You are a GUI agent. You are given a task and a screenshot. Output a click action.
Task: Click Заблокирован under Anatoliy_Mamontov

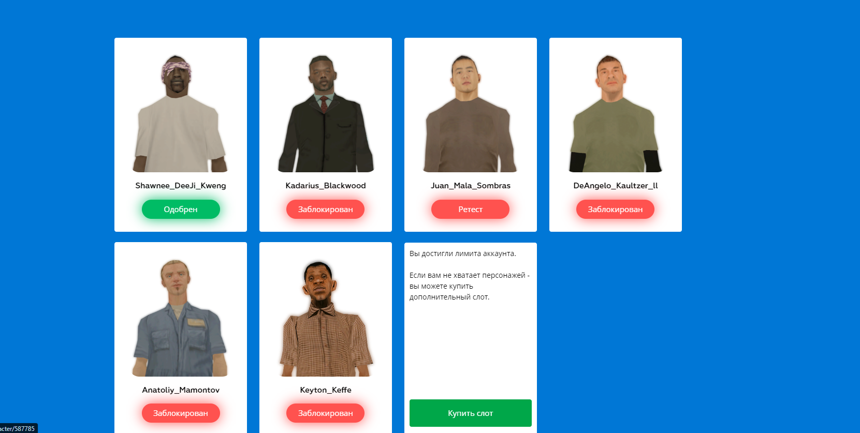(x=181, y=413)
